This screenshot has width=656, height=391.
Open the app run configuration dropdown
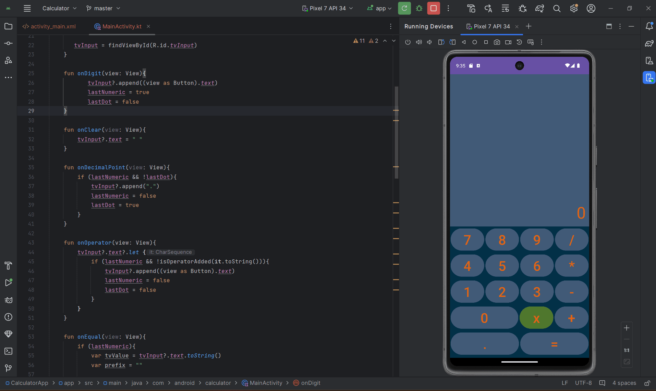(x=379, y=8)
